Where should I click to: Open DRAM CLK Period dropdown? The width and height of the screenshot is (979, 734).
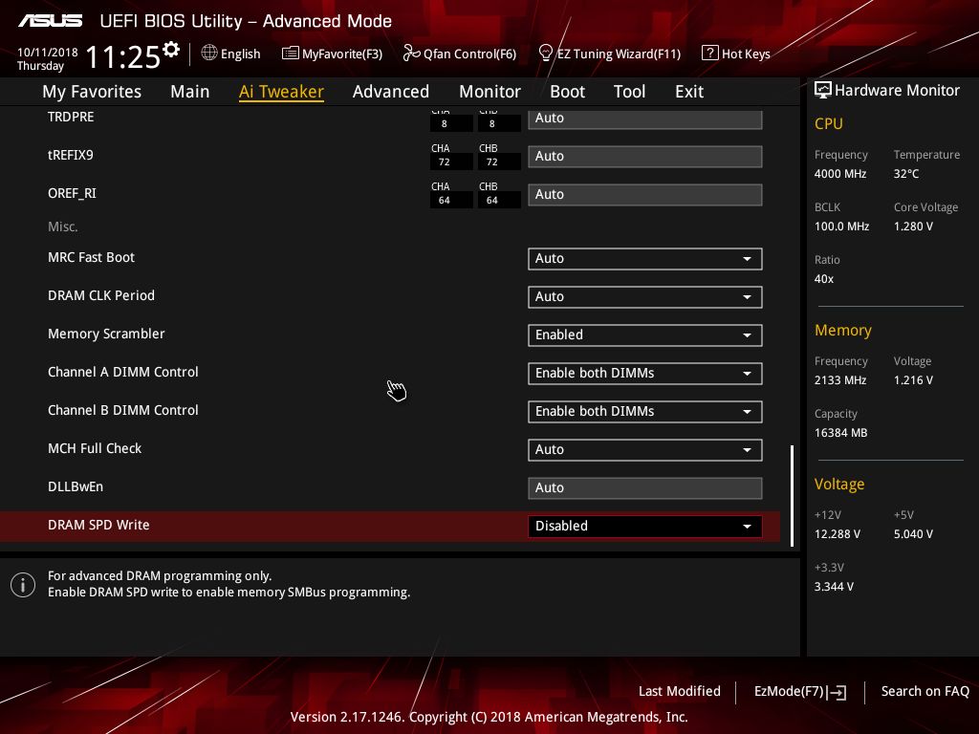pyautogui.click(x=645, y=296)
